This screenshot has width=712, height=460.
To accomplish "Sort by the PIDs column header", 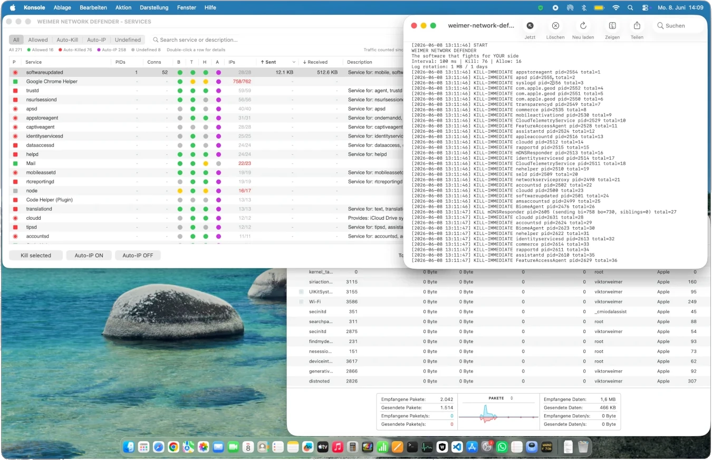I will pyautogui.click(x=121, y=62).
